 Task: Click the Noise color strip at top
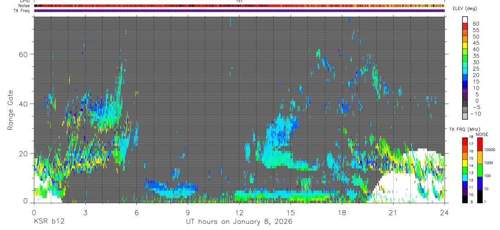(239, 6)
